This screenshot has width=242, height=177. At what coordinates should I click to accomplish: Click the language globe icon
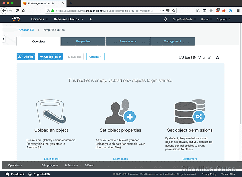pos(30,174)
